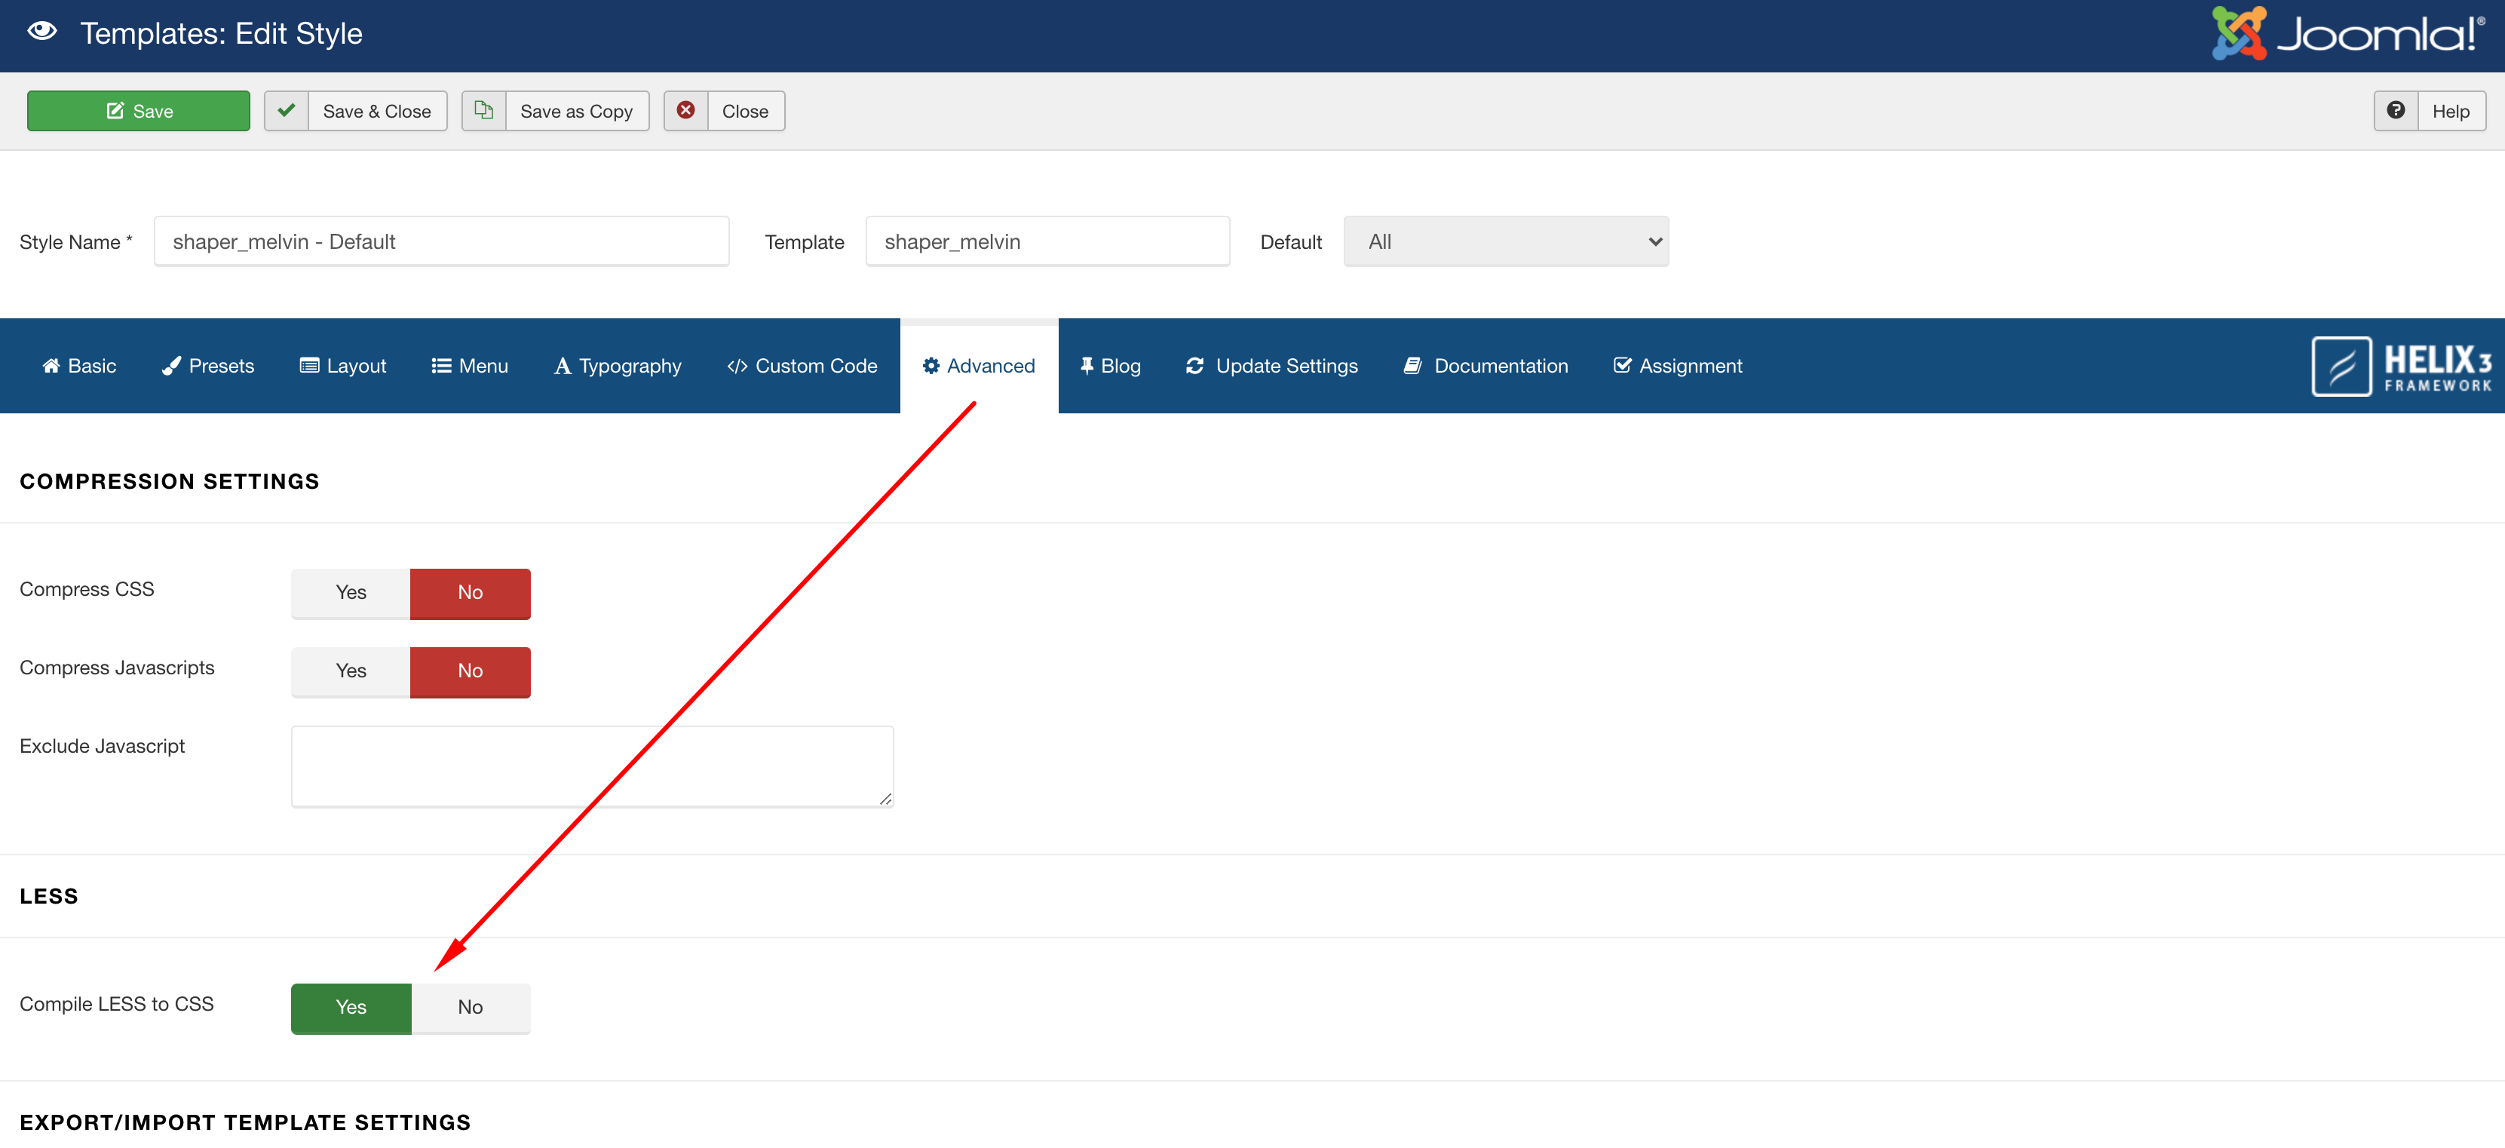The height and width of the screenshot is (1148, 2505).
Task: Click the Joomla logo
Action: 2347,33
